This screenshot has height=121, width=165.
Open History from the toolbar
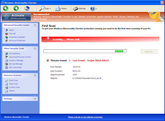pyautogui.click(x=61, y=8)
